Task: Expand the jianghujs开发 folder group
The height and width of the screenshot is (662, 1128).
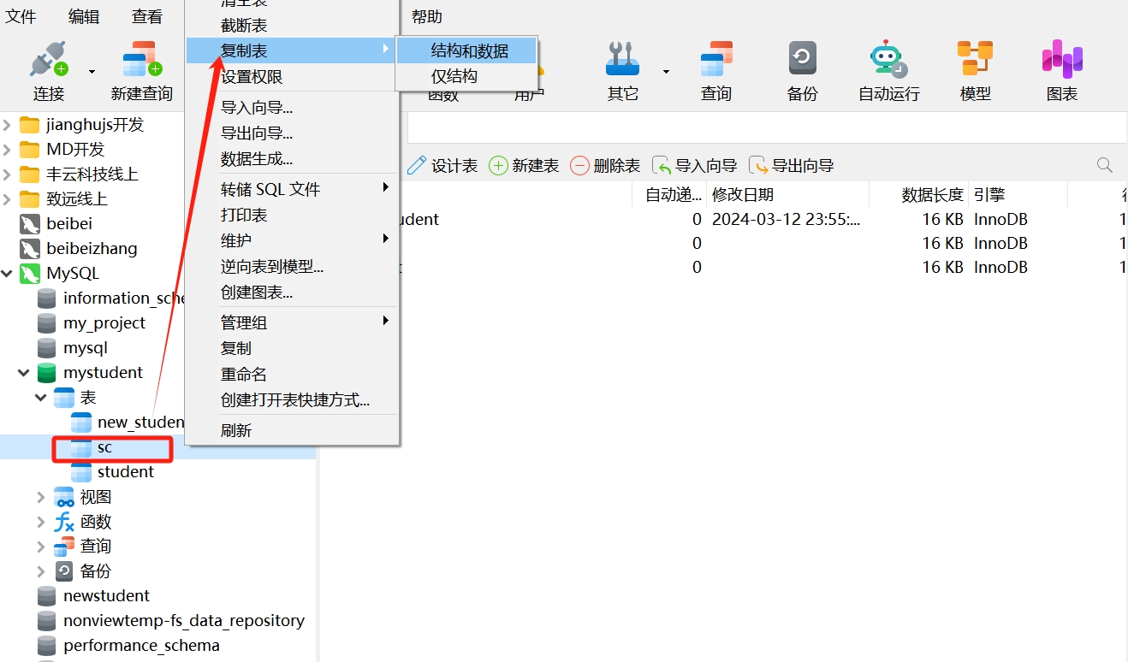Action: click(8, 125)
